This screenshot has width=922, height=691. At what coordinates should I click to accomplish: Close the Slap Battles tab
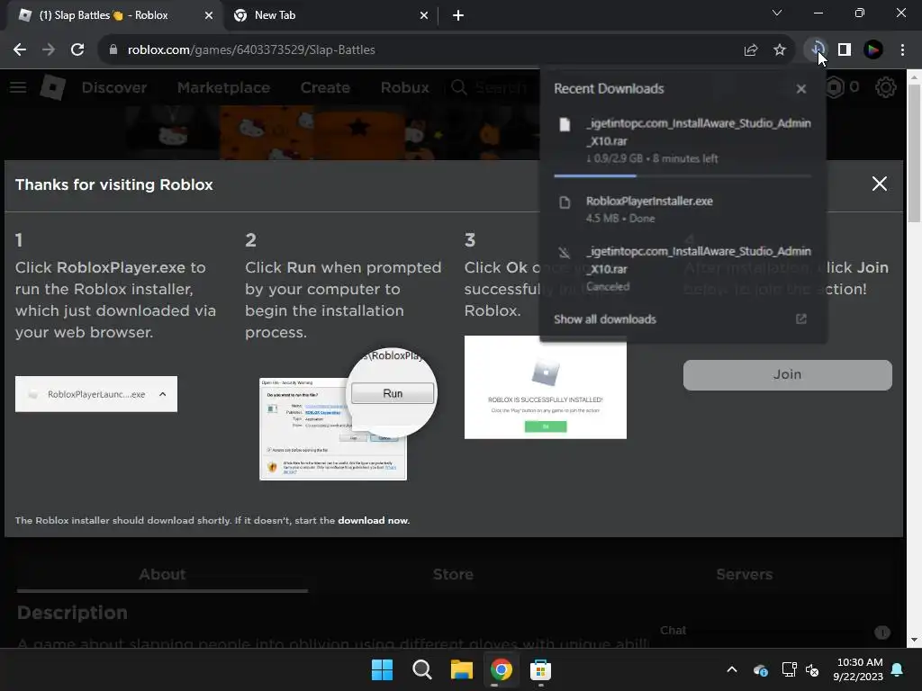click(x=209, y=16)
